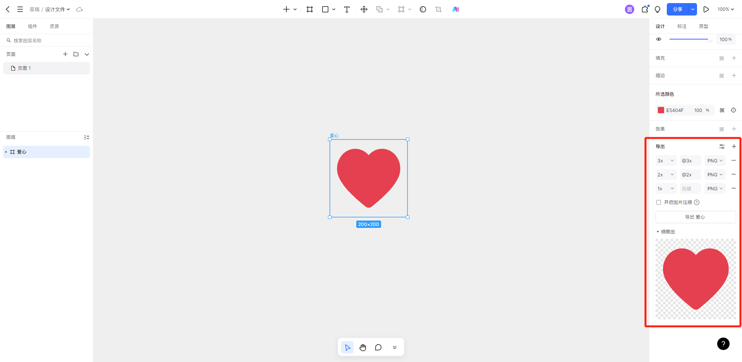Open the 3x scale dropdown
Image resolution: width=742 pixels, height=362 pixels.
[x=666, y=160]
